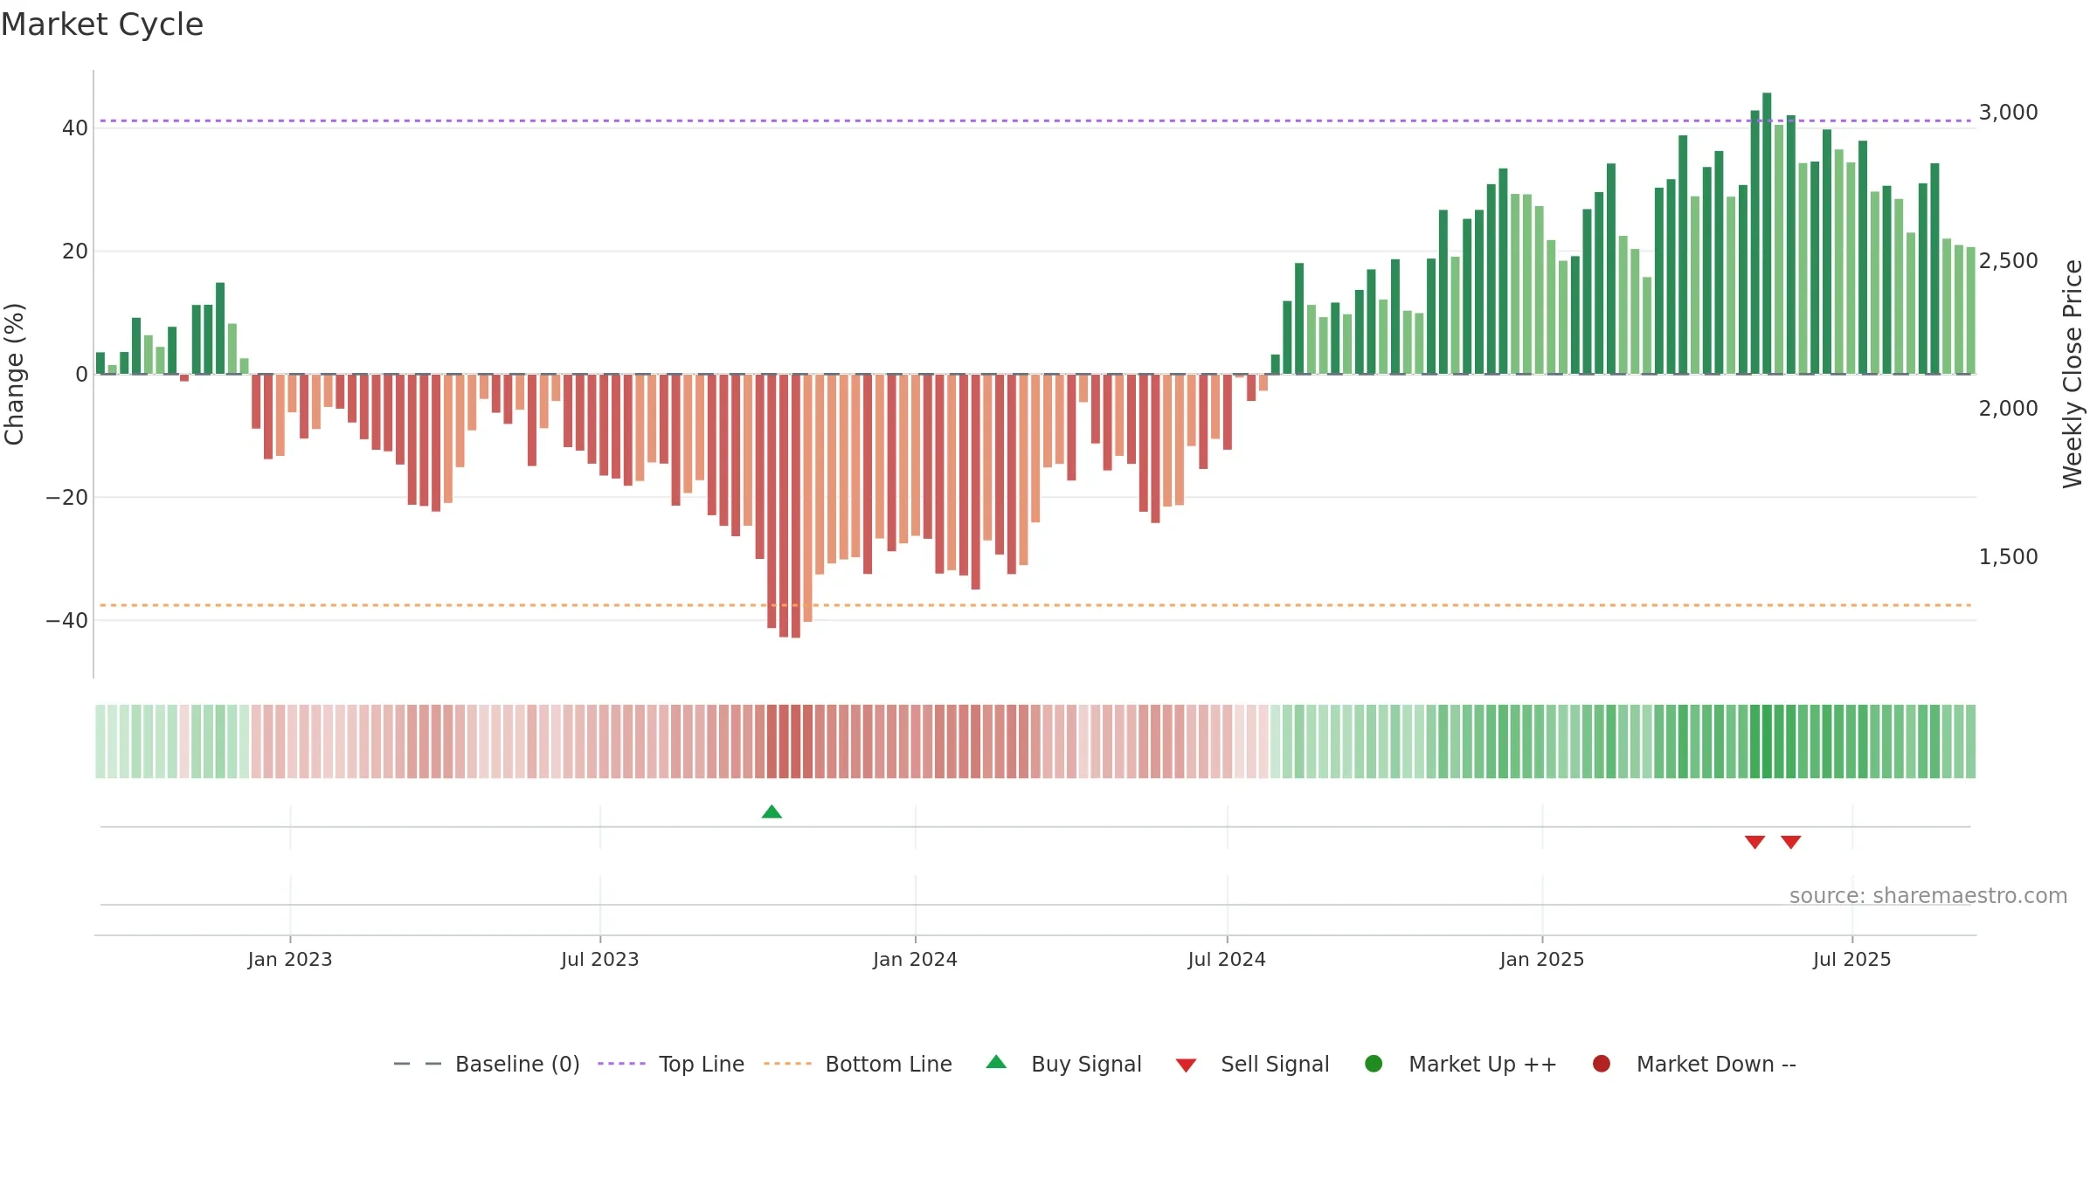Click the 1,500 price tick label
Screen dimensions: 2097x1179
(2008, 556)
